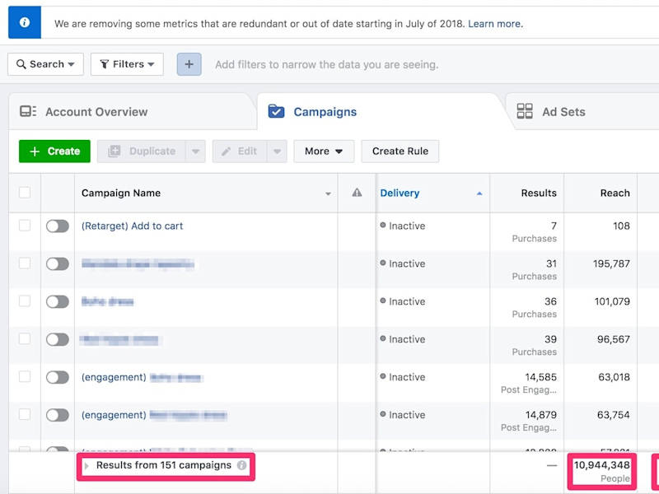Click the Delivery sort arrow
Viewport: 659px width, 494px height.
coord(479,193)
